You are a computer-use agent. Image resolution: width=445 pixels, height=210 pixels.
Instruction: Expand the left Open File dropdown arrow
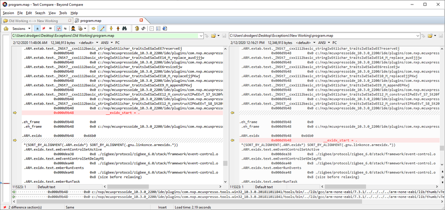[x=218, y=36]
